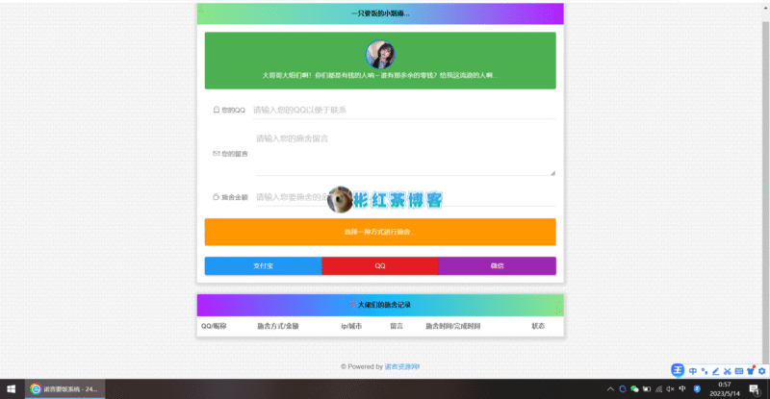770x399 pixels.
Task: Click the envelope icon beside 您的留言
Action: coord(216,154)
